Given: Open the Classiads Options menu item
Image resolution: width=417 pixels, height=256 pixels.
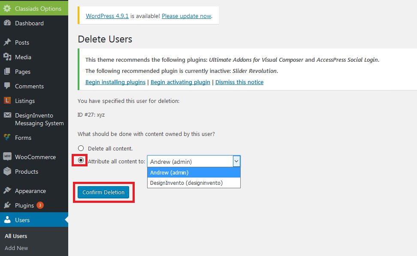Looking at the screenshot, I should click(x=34, y=9).
